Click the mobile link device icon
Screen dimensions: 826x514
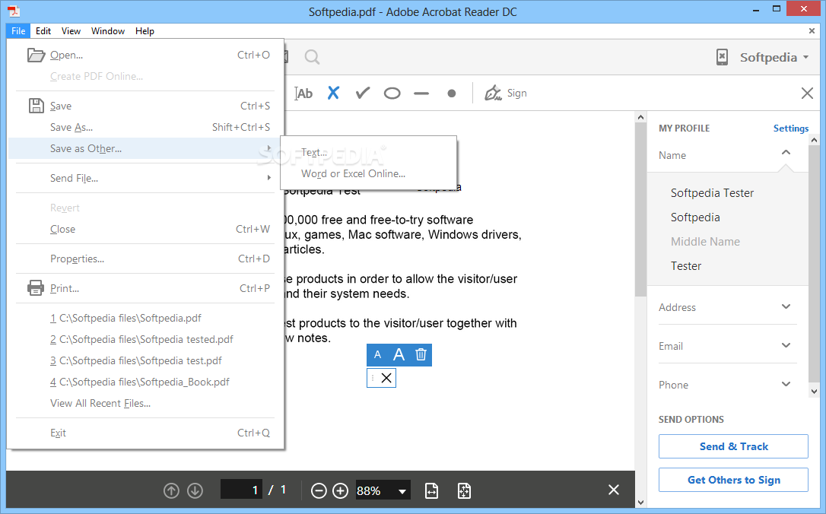pos(722,57)
